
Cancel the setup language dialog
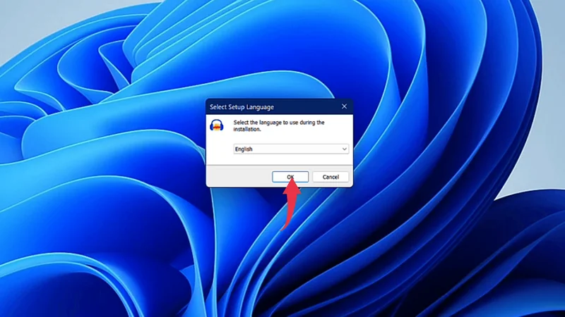click(x=331, y=177)
